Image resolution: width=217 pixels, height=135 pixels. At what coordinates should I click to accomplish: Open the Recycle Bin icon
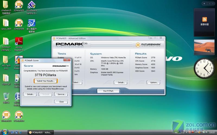pyautogui.click(x=6, y=98)
